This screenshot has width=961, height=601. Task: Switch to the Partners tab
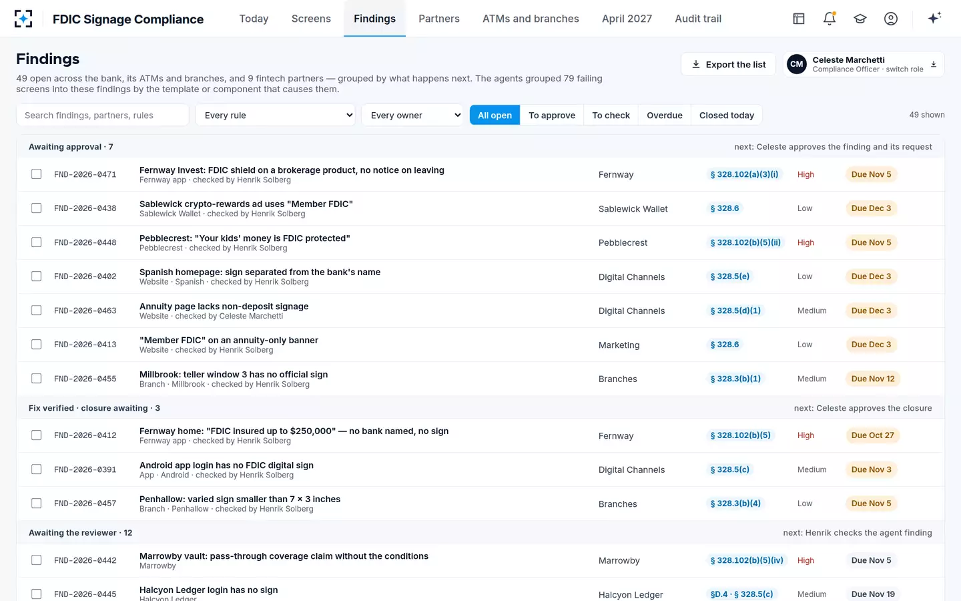(x=439, y=19)
